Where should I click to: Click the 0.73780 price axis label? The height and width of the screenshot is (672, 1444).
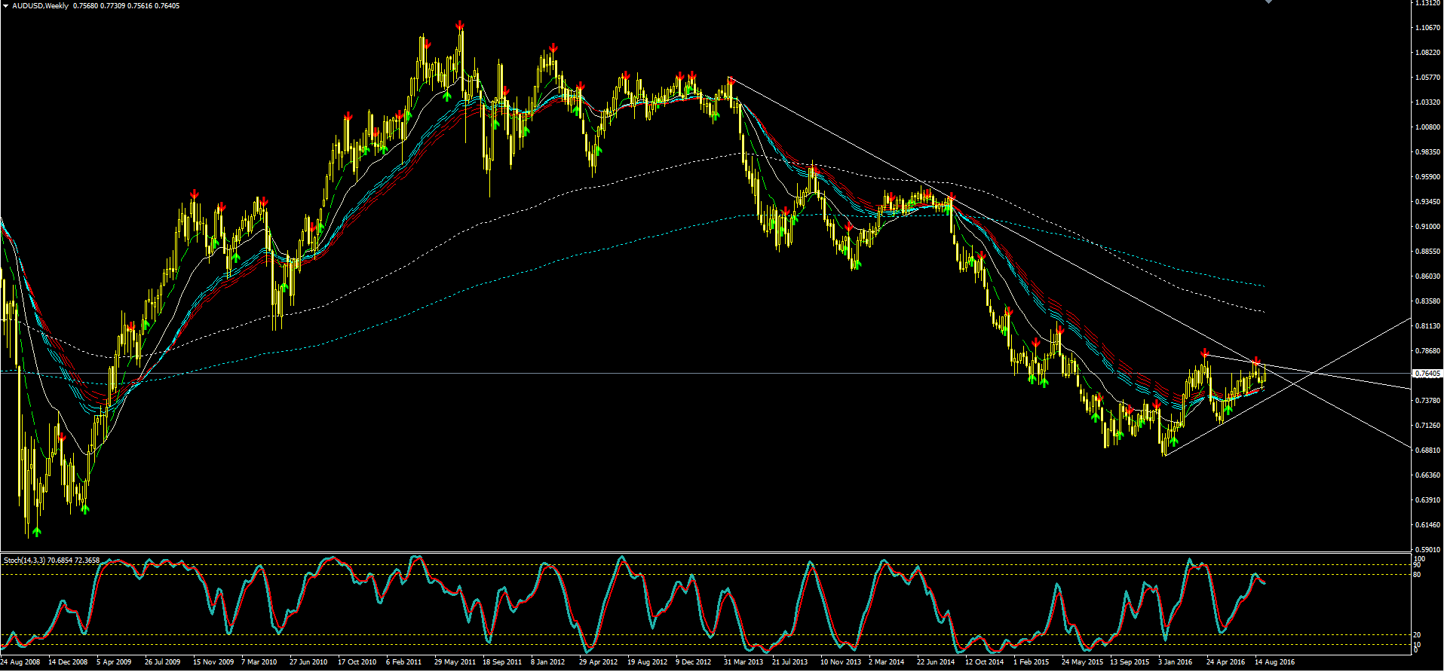[1428, 401]
